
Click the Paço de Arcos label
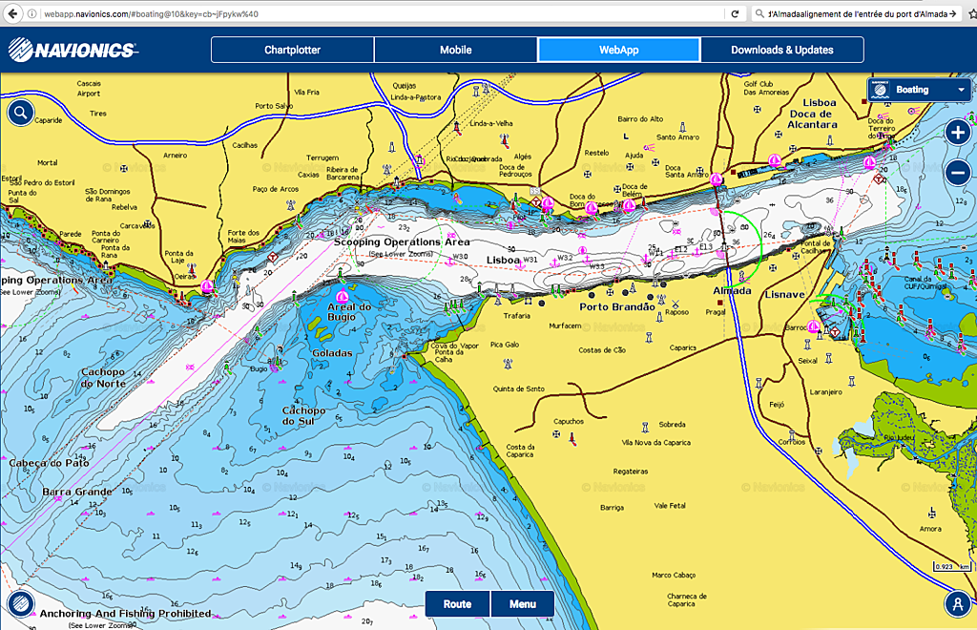click(276, 189)
